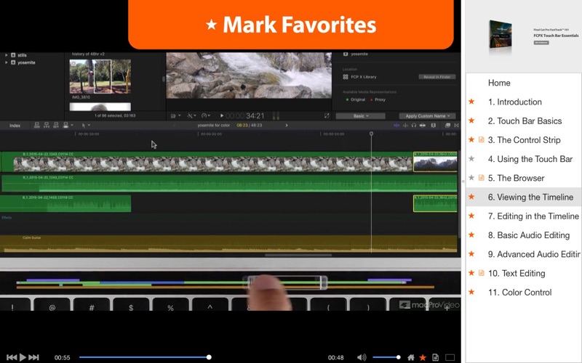
Task: Show the Effects browser icon
Action: [x=447, y=125]
